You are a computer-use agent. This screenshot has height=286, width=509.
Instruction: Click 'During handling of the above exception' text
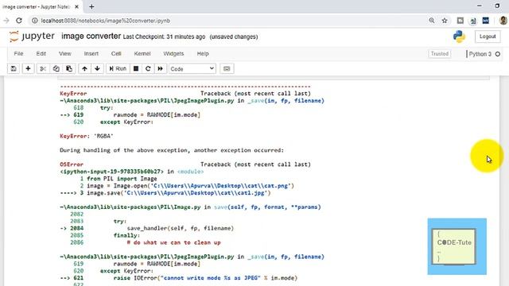(172, 150)
